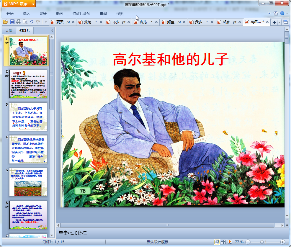Switch to Normal view in the status bar
The height and width of the screenshot is (247, 291).
coord(217,242)
